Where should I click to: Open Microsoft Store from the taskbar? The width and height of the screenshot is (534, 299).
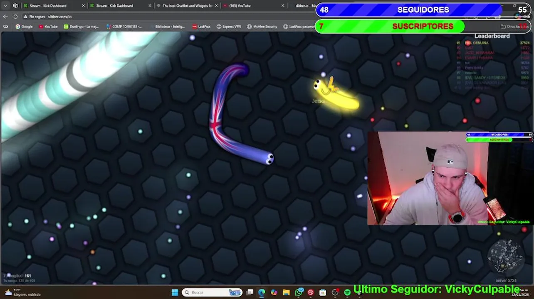point(323,293)
